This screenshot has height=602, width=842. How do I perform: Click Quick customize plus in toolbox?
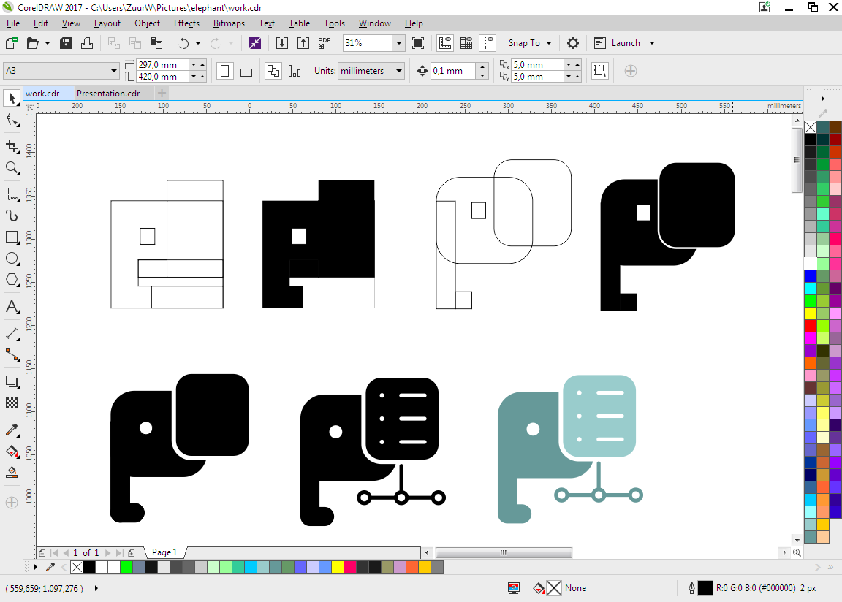pos(12,503)
